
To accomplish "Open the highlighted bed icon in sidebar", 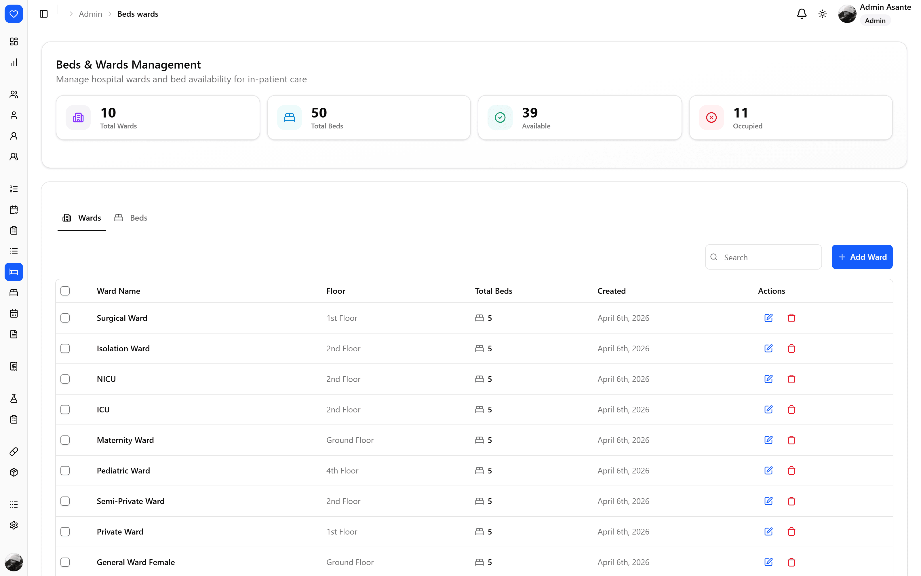I will pyautogui.click(x=14, y=272).
